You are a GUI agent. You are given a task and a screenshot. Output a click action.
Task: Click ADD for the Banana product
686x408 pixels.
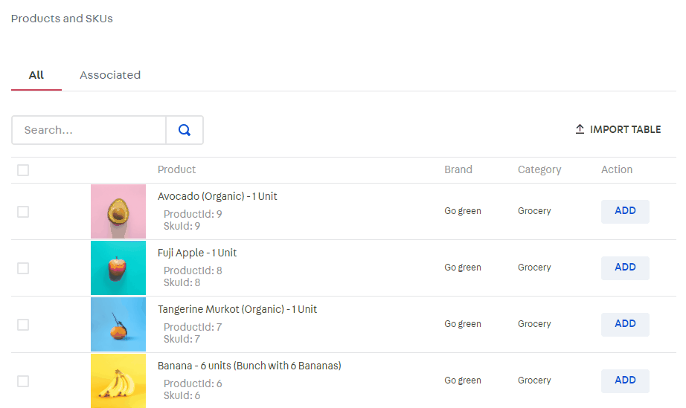[x=625, y=381]
